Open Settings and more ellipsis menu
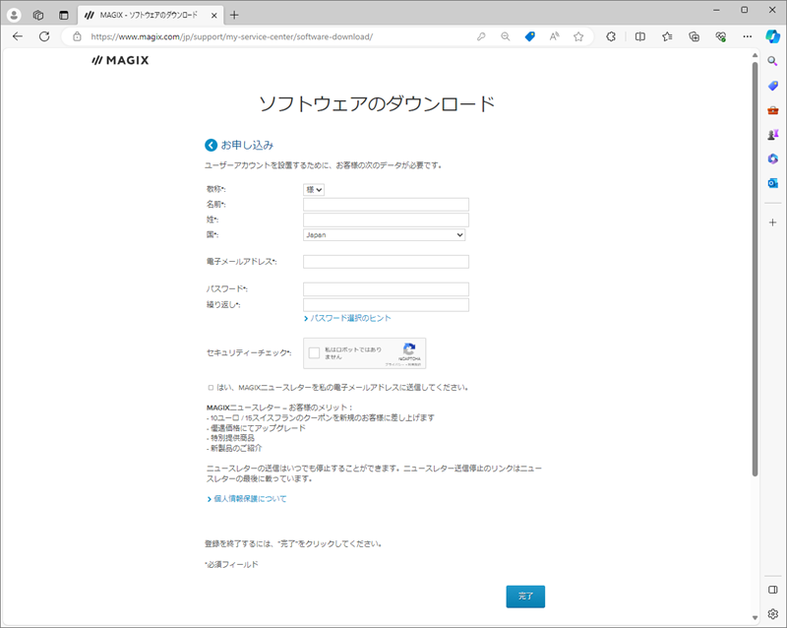The image size is (787, 628). pos(748,36)
